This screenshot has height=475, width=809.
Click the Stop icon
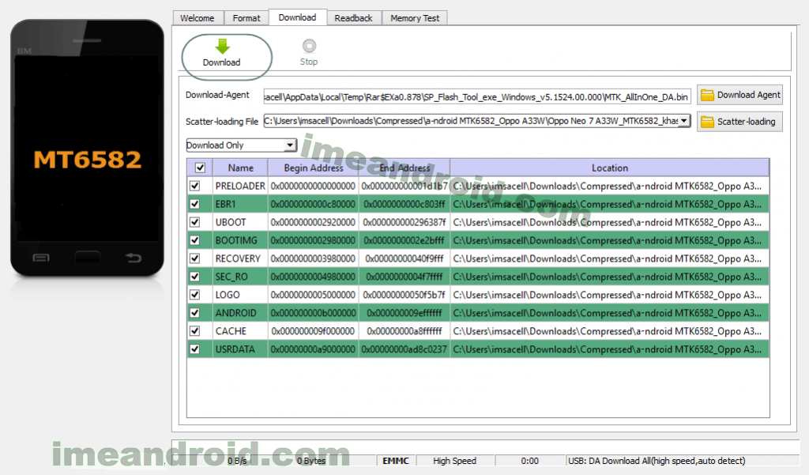click(309, 46)
